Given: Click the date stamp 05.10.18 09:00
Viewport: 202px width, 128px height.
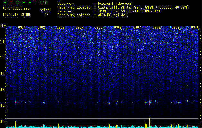Looking at the screenshot, I should 16,15.
